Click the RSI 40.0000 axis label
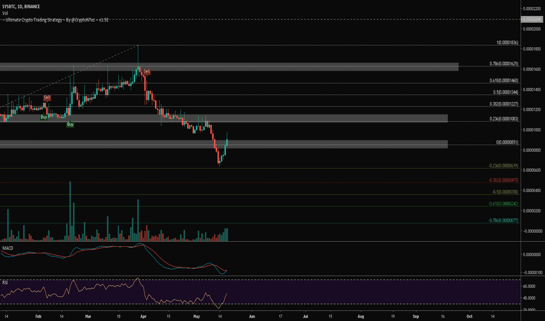The width and height of the screenshot is (545, 321). (x=529, y=298)
